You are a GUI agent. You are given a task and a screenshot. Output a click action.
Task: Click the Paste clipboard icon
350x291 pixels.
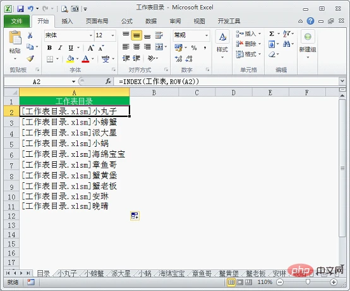point(15,37)
